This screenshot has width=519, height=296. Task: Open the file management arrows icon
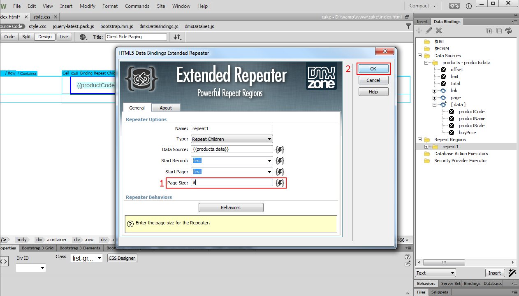(x=178, y=37)
